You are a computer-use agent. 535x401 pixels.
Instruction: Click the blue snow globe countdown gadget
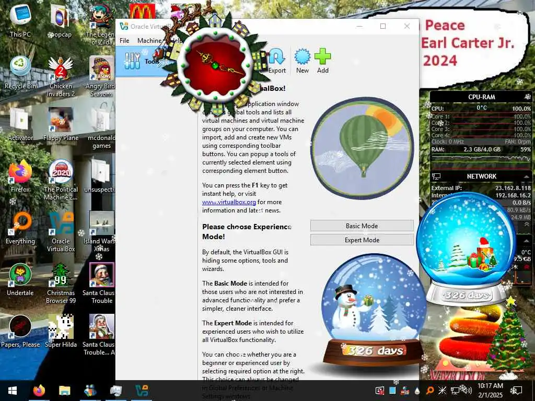tap(466, 249)
